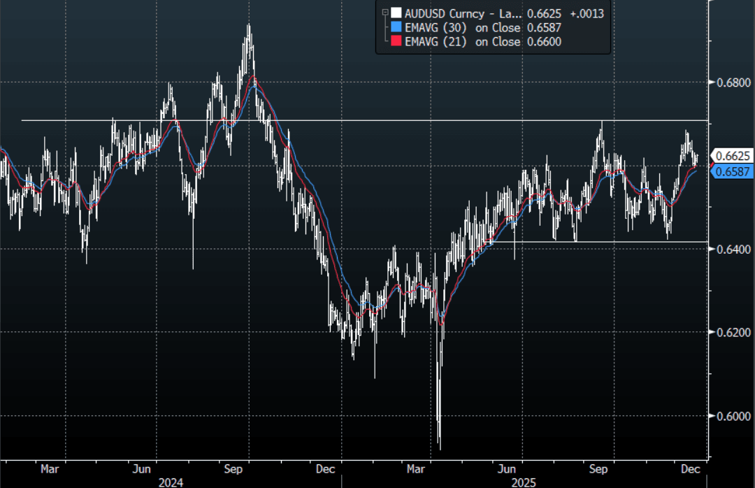Click the blue 0.6587 price axis tag
Screen dimensions: 755x488
coord(731,171)
